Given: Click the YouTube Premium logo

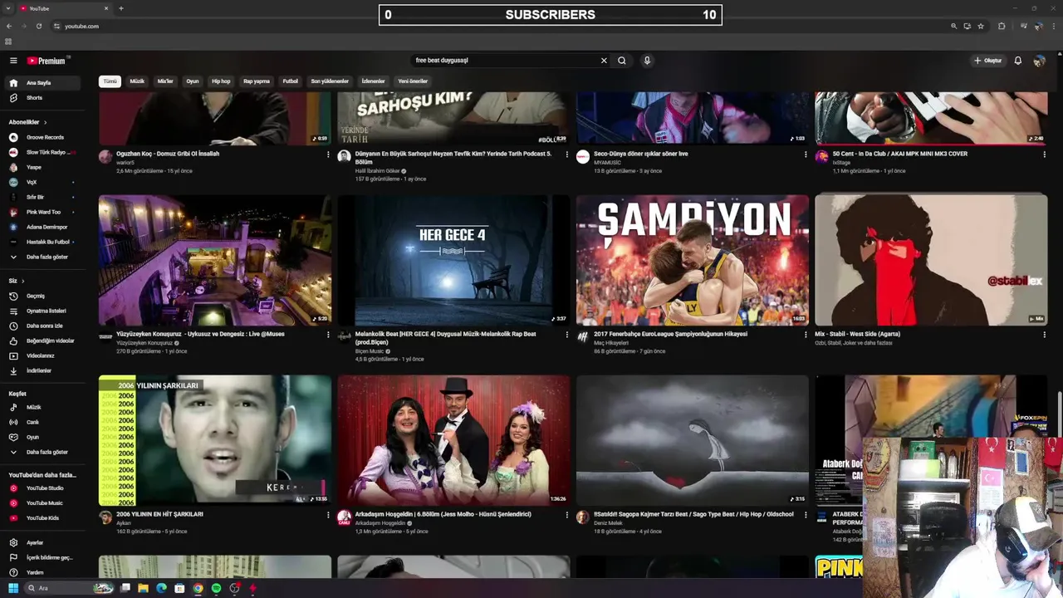Looking at the screenshot, I should tap(46, 61).
